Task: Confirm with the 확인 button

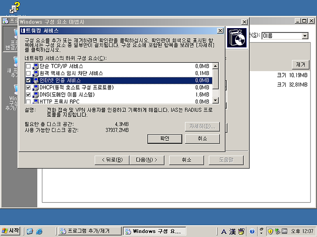Action: point(165,139)
